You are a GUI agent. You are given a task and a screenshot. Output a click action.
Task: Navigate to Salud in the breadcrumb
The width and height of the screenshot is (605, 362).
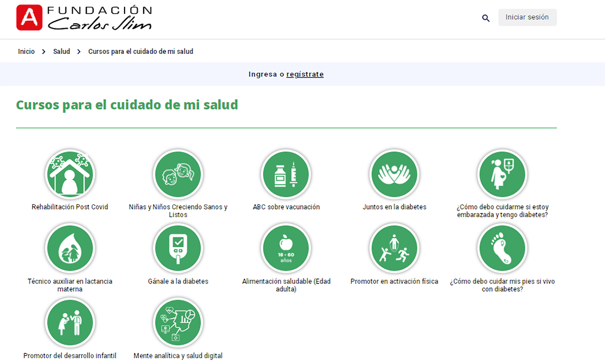tap(62, 51)
